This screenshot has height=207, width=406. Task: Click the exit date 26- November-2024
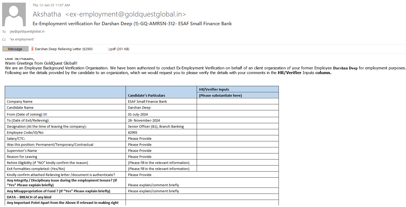pyautogui.click(x=144, y=120)
